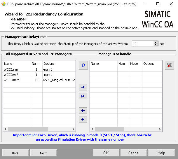Screen dimensions: 178x159
Task: Click the delaytime seconds input field
Action: (x=142, y=44)
